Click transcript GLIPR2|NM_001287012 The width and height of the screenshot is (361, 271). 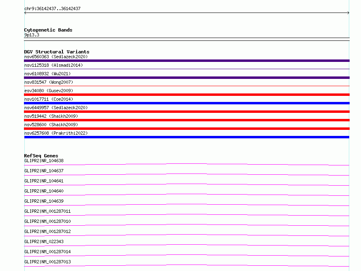(47, 231)
